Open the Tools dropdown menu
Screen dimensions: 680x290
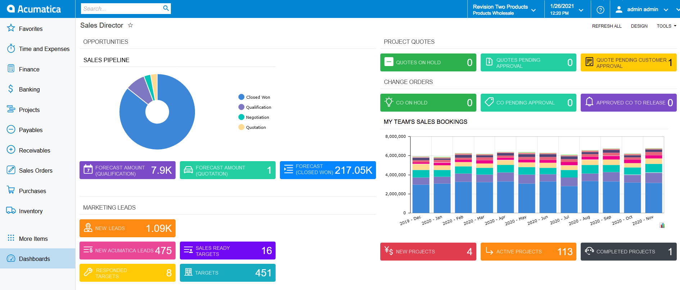click(x=666, y=26)
